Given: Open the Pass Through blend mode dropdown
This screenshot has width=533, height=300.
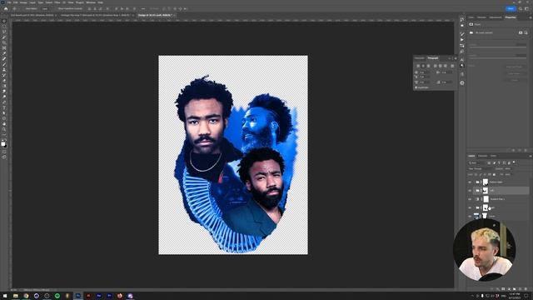Looking at the screenshot, I should [481, 168].
